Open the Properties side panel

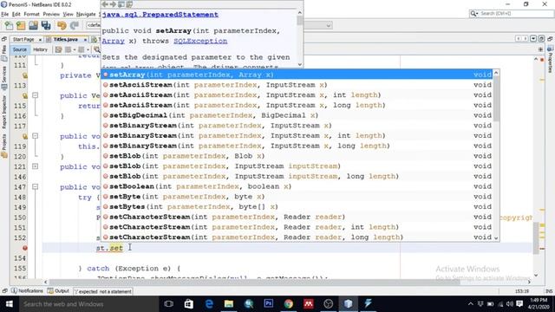click(550, 60)
